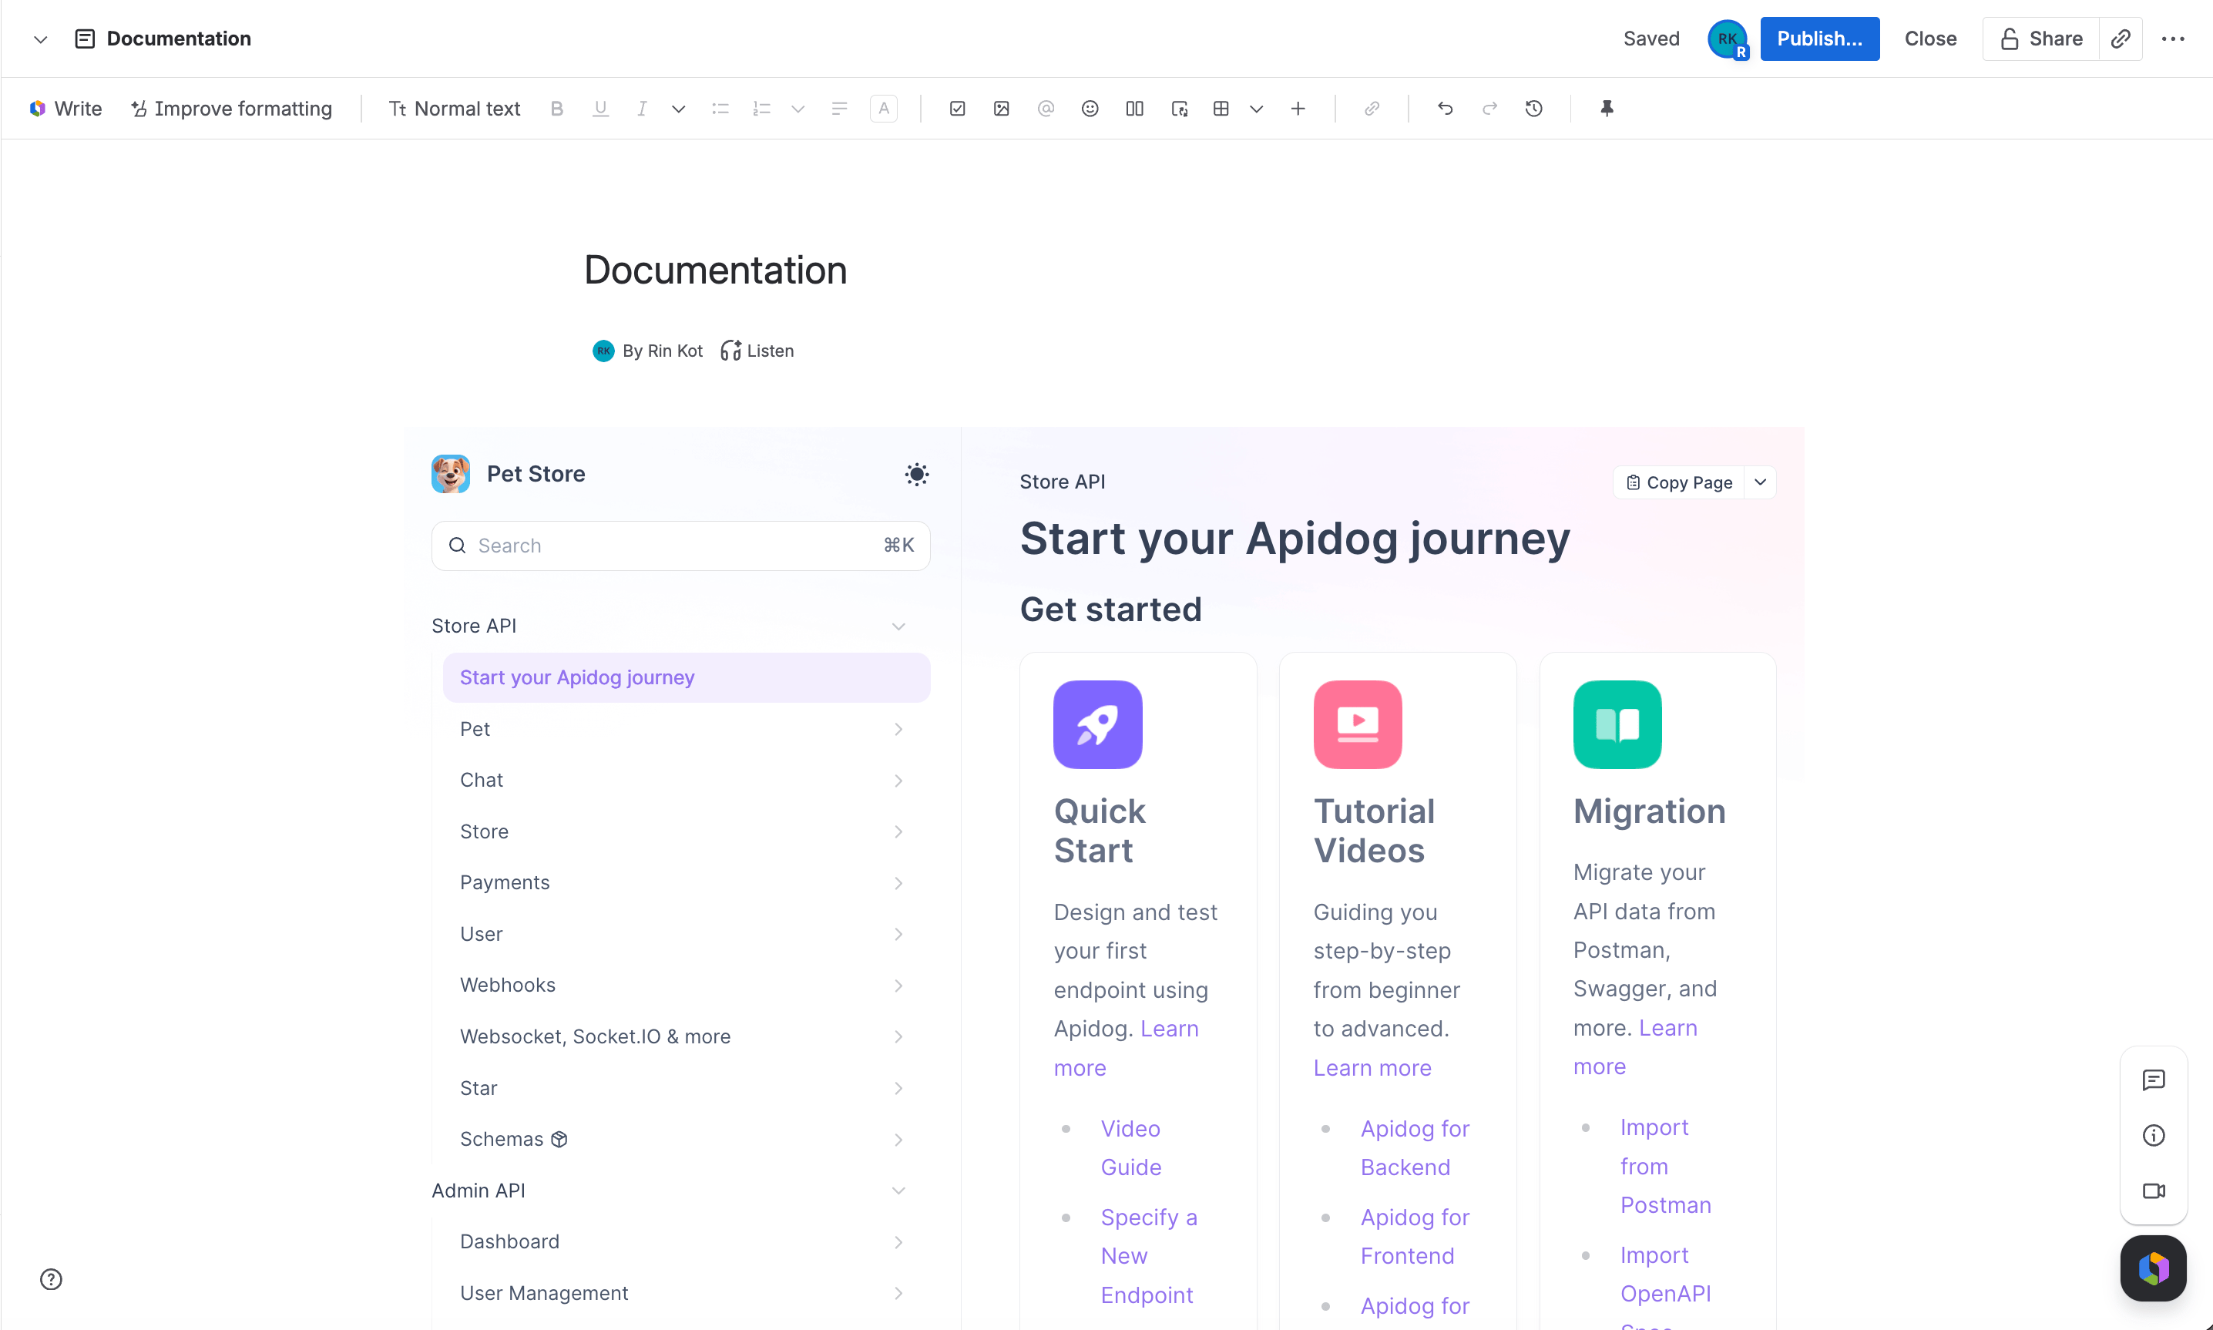Screen dimensions: 2213x1330
Task: Select Start your Apidog journey item
Action: [687, 677]
